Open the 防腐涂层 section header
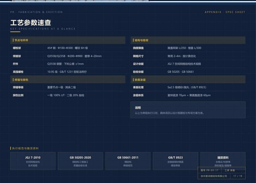Viewport: 256px width, 183px height. [x=188, y=80]
